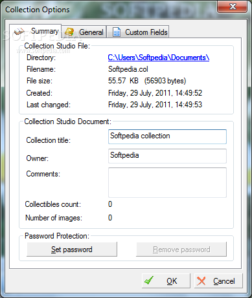Click the Collectibles count: label

(x=53, y=204)
